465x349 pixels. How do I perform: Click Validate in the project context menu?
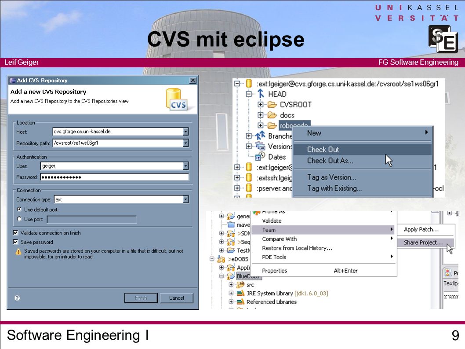point(324,220)
